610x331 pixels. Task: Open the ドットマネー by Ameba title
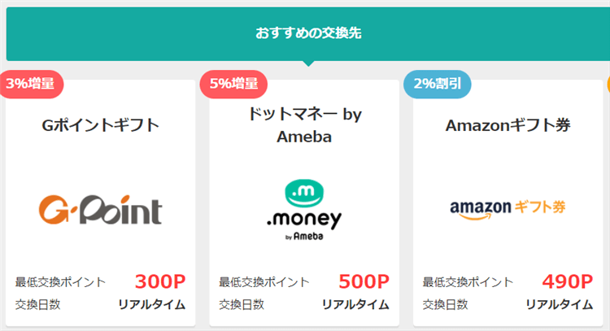pos(303,125)
